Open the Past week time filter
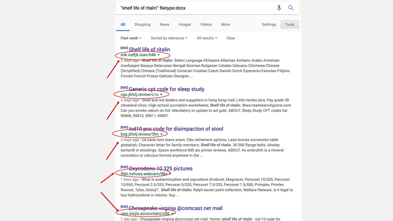 pos(131,38)
